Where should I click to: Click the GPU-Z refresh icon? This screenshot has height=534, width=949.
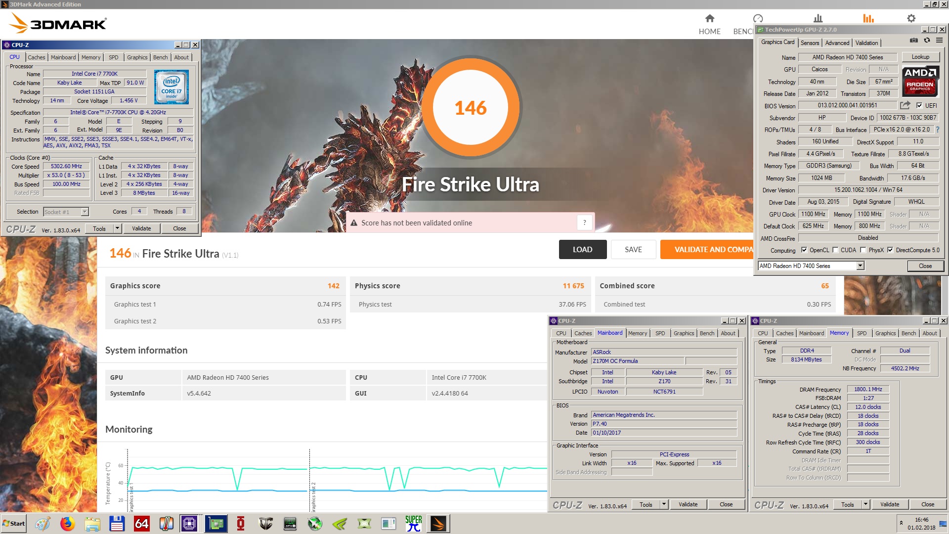[x=927, y=41]
